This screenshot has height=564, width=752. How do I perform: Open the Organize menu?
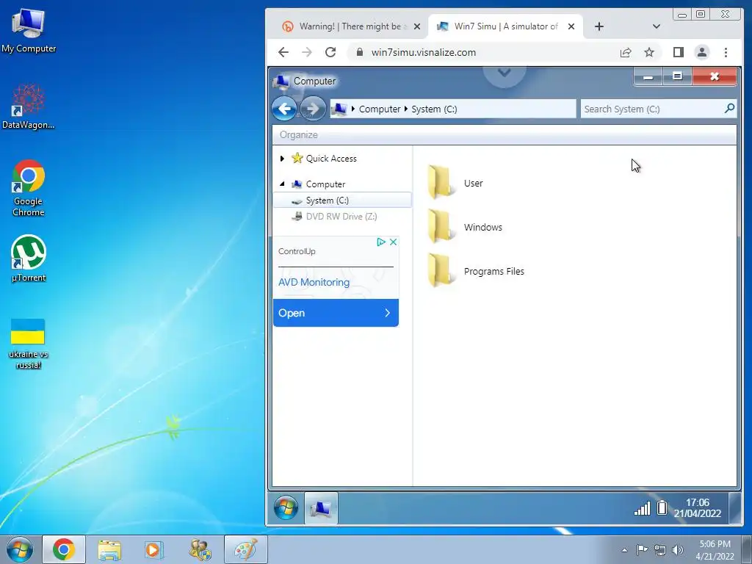tap(298, 135)
